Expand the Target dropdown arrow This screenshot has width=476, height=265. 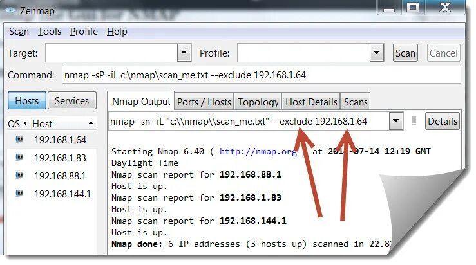coord(184,53)
